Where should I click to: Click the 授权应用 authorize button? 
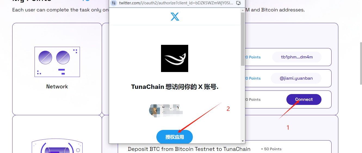coord(175,137)
